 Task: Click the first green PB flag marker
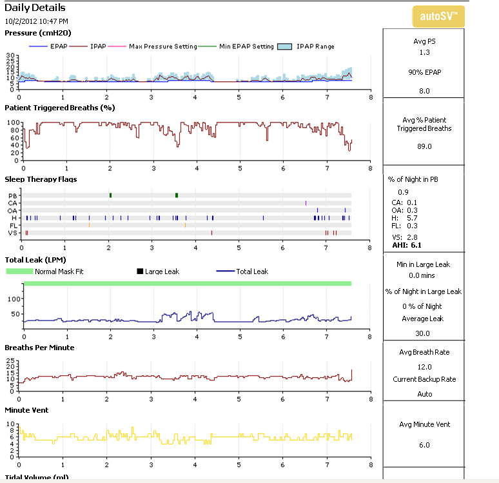point(110,195)
